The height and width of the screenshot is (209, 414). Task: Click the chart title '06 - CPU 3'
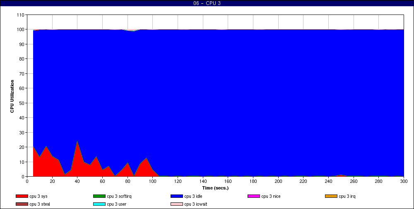207,3
